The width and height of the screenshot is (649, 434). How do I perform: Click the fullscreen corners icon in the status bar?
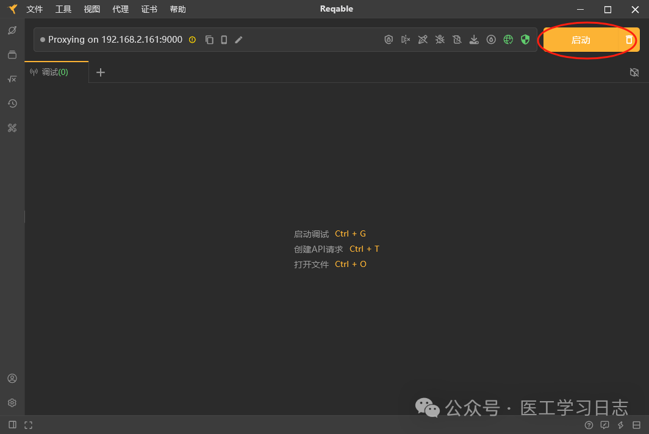tap(28, 425)
